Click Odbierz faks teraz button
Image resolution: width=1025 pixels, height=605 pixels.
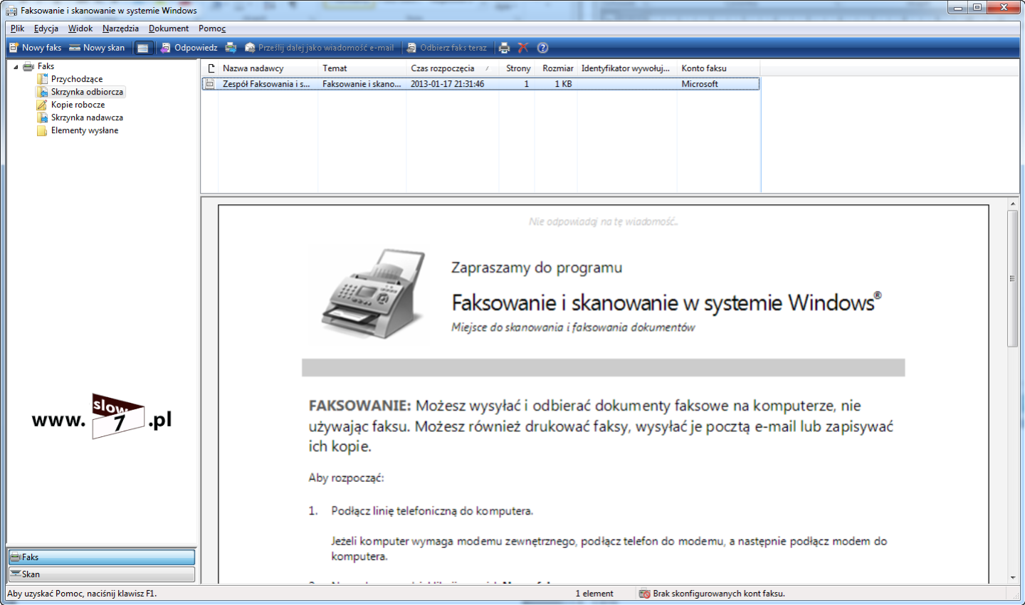click(446, 48)
